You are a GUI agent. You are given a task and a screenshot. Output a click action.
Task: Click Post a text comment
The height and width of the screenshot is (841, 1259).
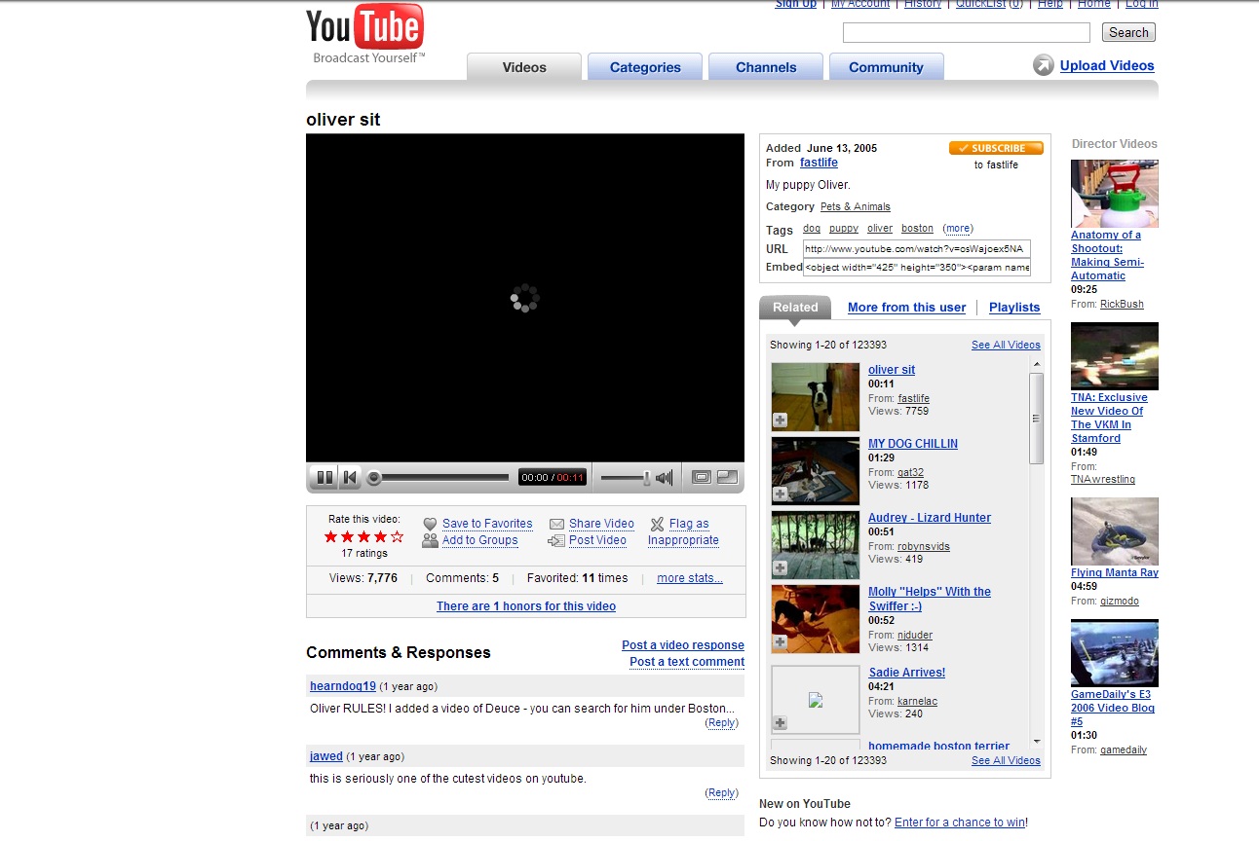point(687,662)
